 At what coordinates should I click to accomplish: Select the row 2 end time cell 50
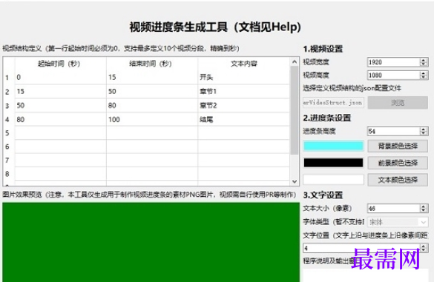pos(152,92)
